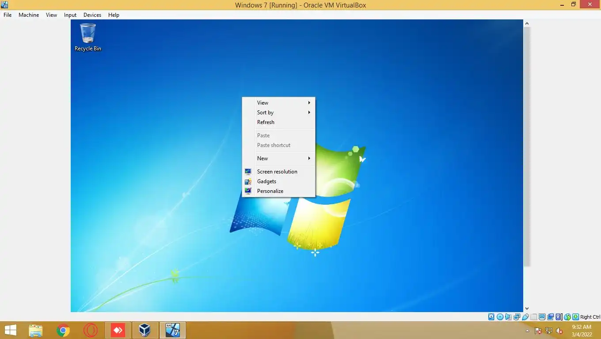Viewport: 601px width, 339px height.
Task: Open the Help menu
Action: pos(114,15)
